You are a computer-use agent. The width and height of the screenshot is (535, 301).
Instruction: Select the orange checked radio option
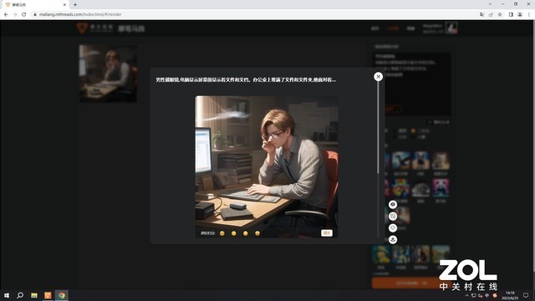point(413,130)
